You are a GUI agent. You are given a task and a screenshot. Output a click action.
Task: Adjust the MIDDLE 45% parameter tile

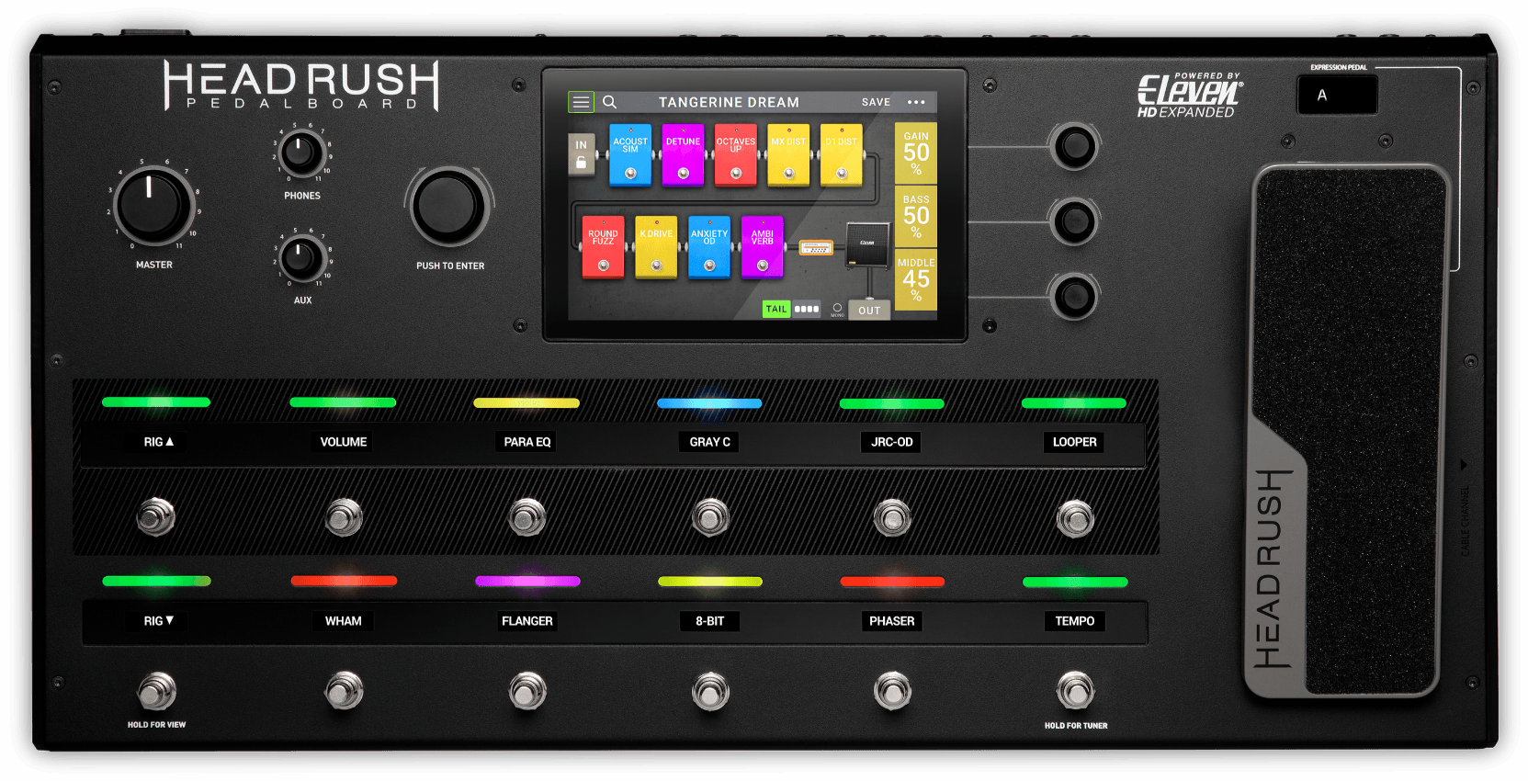tap(916, 279)
